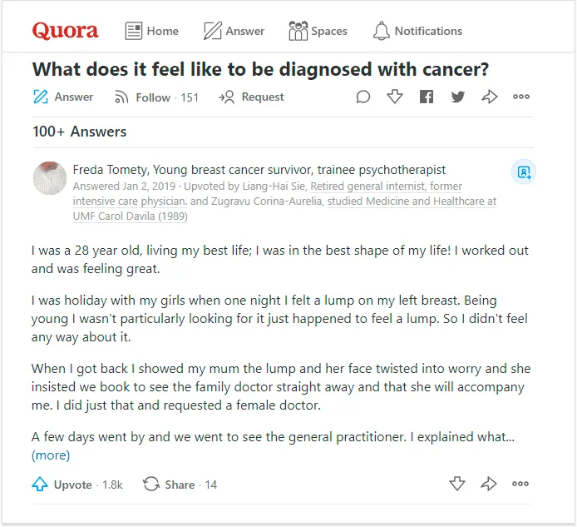Click the Quora logo

[x=65, y=31]
